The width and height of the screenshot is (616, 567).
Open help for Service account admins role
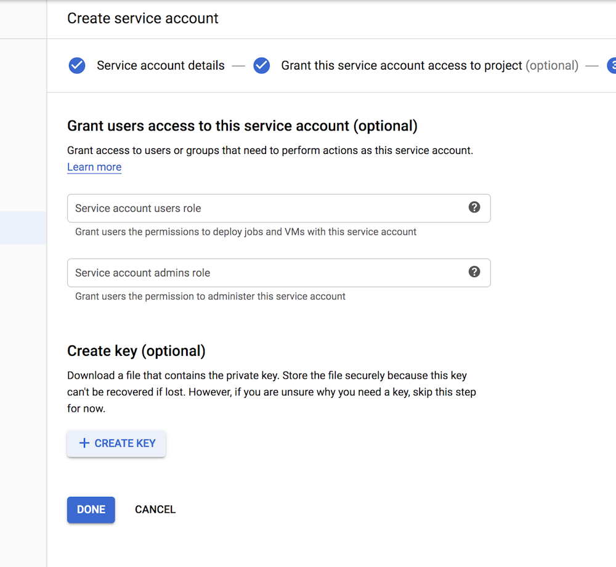point(474,271)
